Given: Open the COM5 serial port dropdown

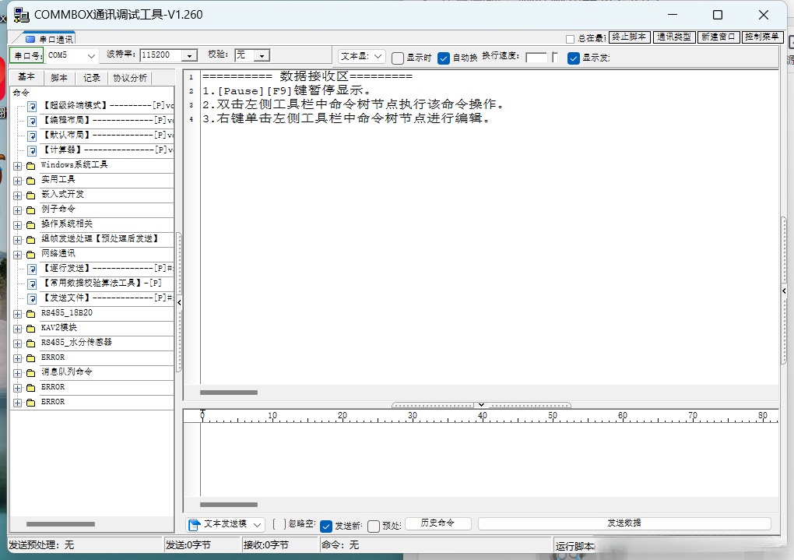Looking at the screenshot, I should pyautogui.click(x=91, y=56).
